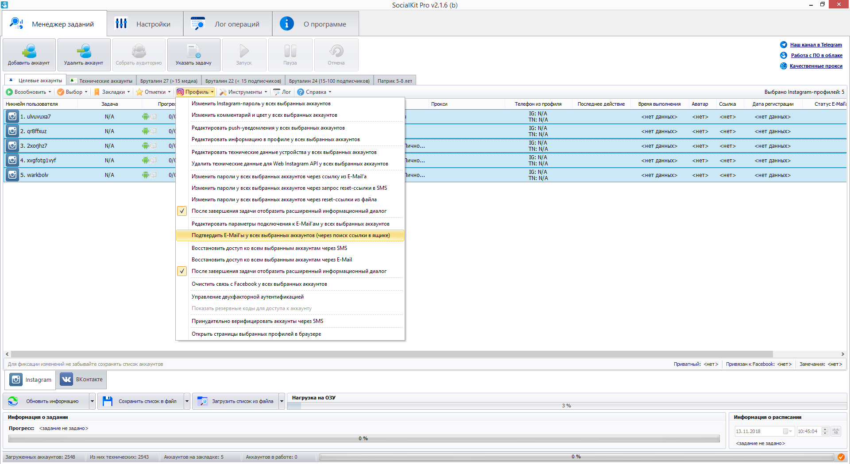Click the load list from file icon
This screenshot has width=850, height=464.
tap(202, 401)
